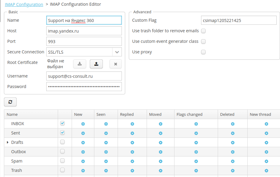Click the refresh folders icon button
The image size is (280, 177).
pyautogui.click(x=10, y=102)
